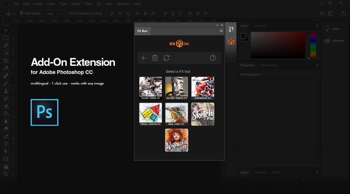Launch the Mixed Media FX tool
Image resolution: width=350 pixels, height=194 pixels.
[151, 88]
